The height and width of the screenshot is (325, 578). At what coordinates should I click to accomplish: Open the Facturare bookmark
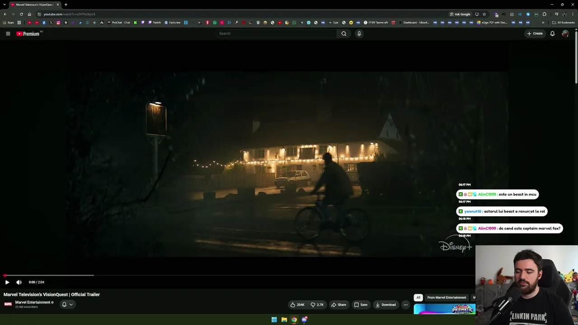click(x=172, y=23)
